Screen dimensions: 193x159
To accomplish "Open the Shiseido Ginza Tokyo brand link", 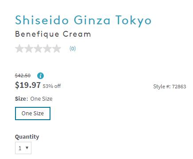I will 83,21.
